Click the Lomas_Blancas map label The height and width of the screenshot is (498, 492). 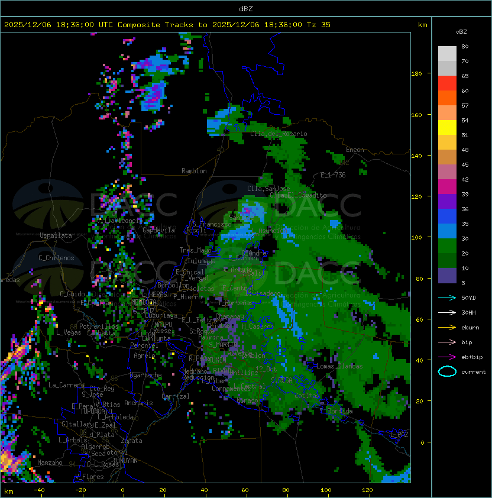[339, 366]
